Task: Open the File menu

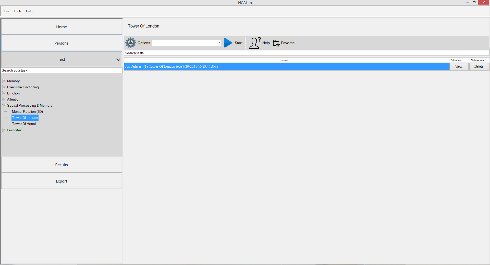Action: coord(7,11)
